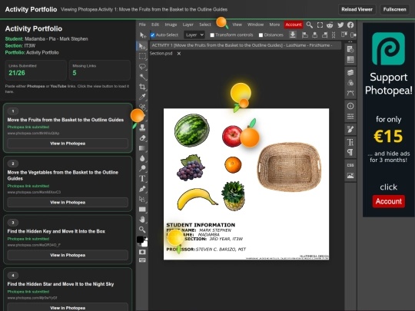415x311 pixels.
Task: Open the Paragraph panel icon
Action: (x=350, y=152)
